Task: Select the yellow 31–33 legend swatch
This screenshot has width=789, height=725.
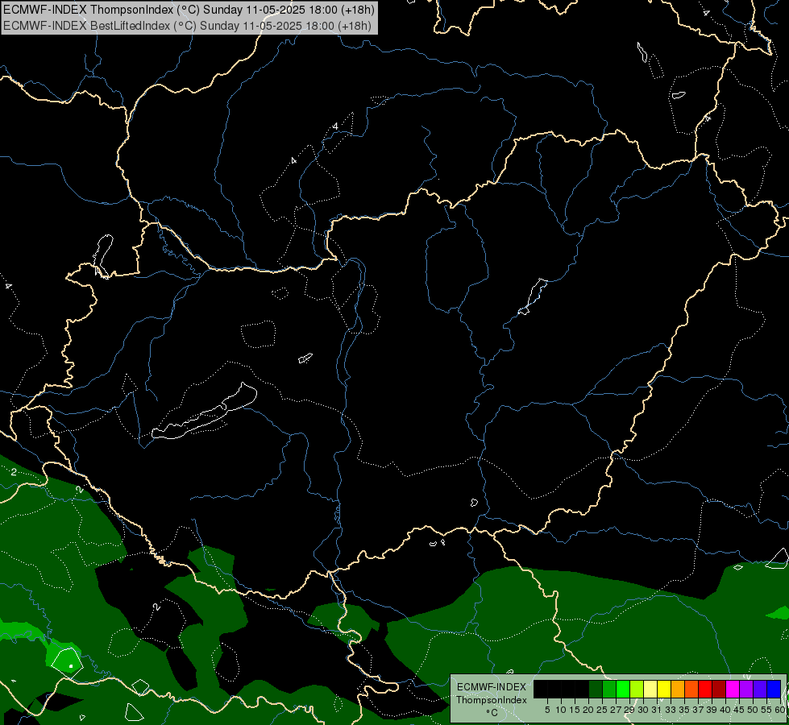Action: [x=664, y=690]
